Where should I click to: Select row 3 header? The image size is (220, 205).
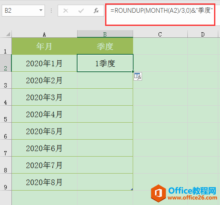[6, 80]
